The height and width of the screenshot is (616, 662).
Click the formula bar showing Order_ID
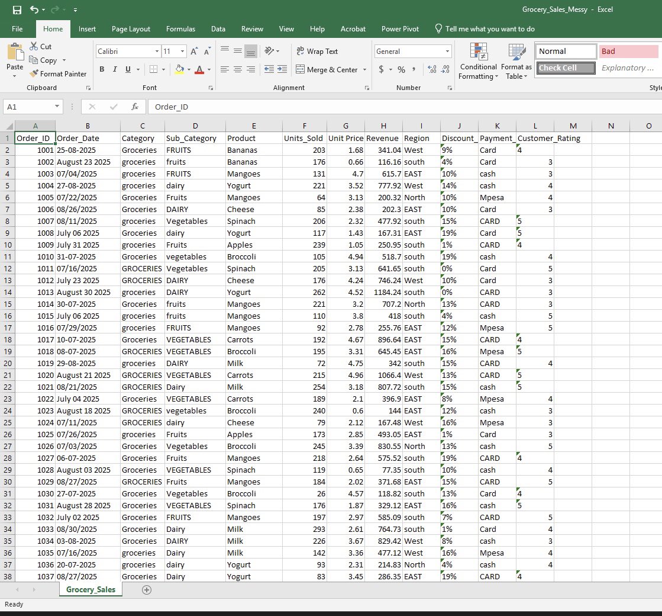click(405, 107)
